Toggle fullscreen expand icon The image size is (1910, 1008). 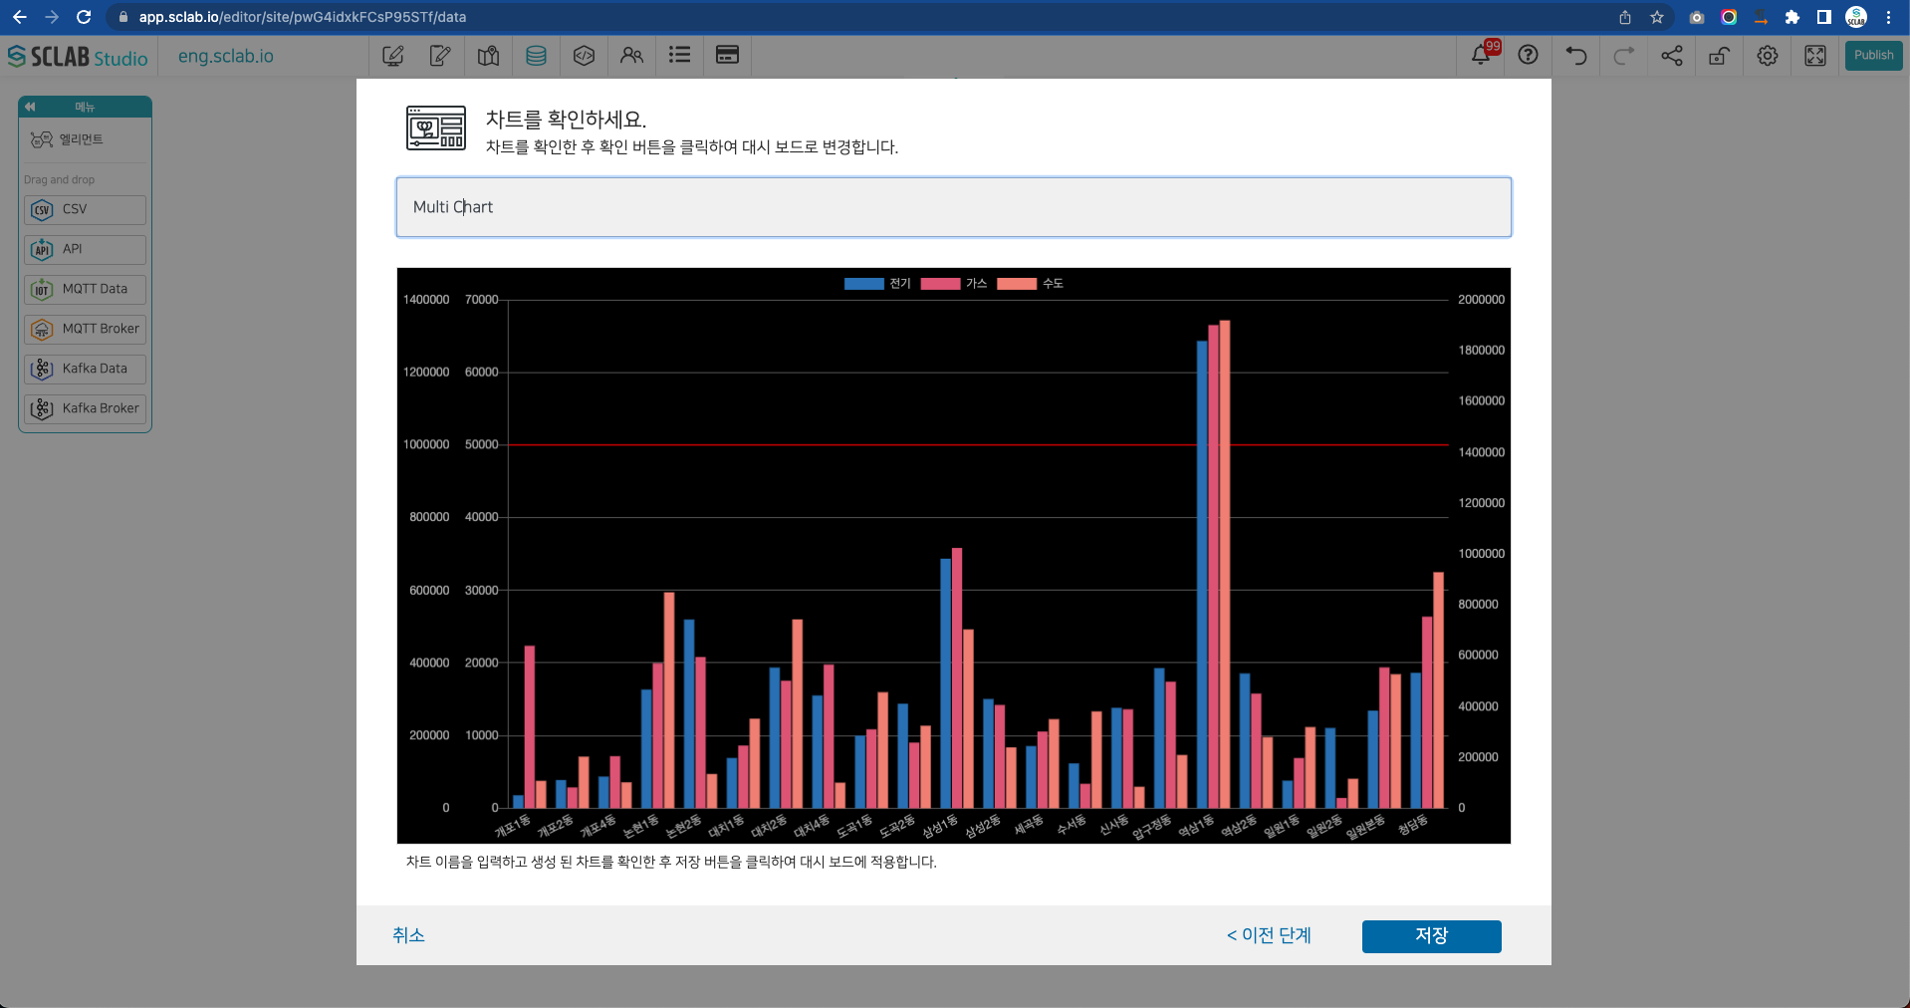pyautogui.click(x=1814, y=56)
